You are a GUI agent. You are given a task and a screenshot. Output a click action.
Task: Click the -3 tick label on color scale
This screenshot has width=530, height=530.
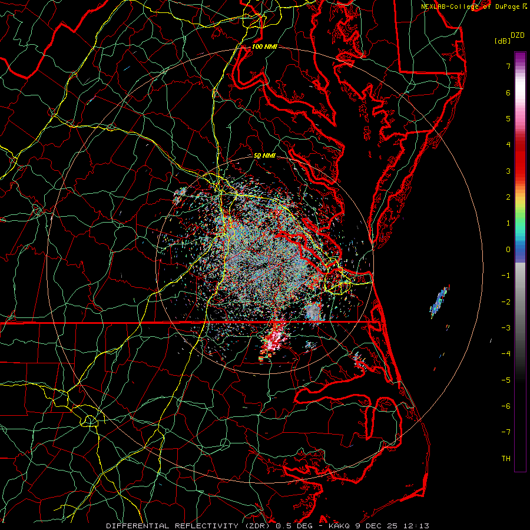point(506,328)
